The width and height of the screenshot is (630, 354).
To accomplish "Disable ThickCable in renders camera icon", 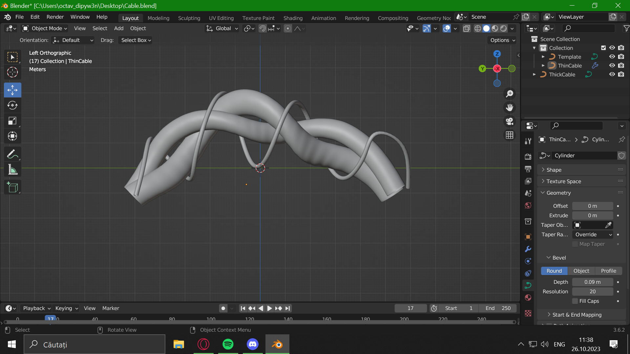I will pyautogui.click(x=621, y=74).
